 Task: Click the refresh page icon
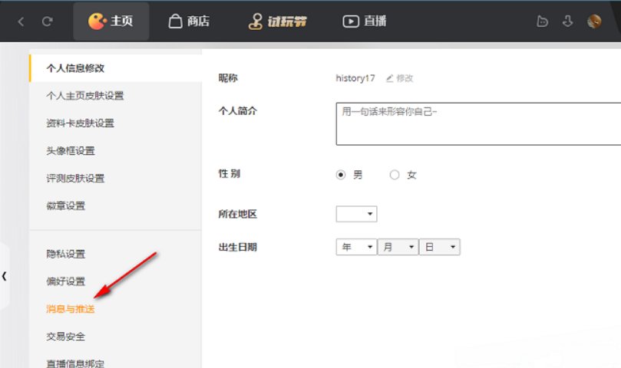48,21
